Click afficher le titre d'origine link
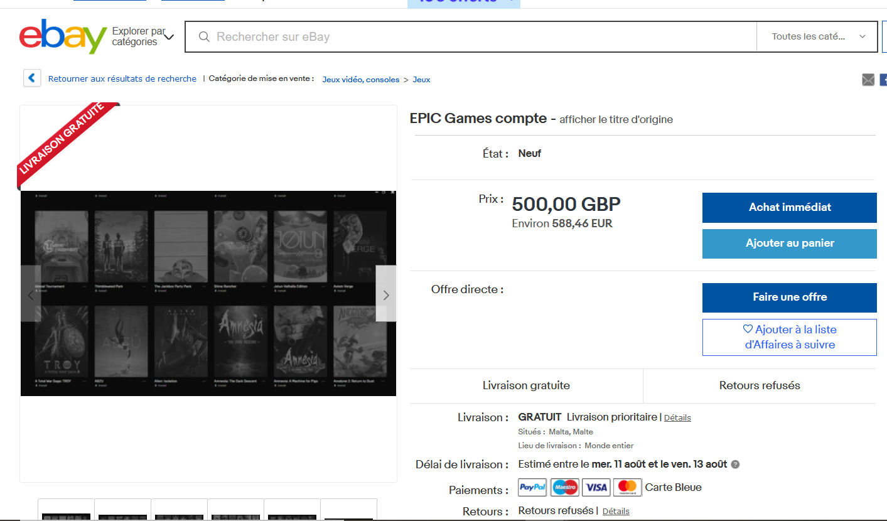The image size is (887, 521). click(616, 119)
